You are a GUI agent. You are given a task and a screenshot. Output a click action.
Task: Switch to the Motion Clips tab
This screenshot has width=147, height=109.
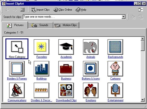(66, 25)
